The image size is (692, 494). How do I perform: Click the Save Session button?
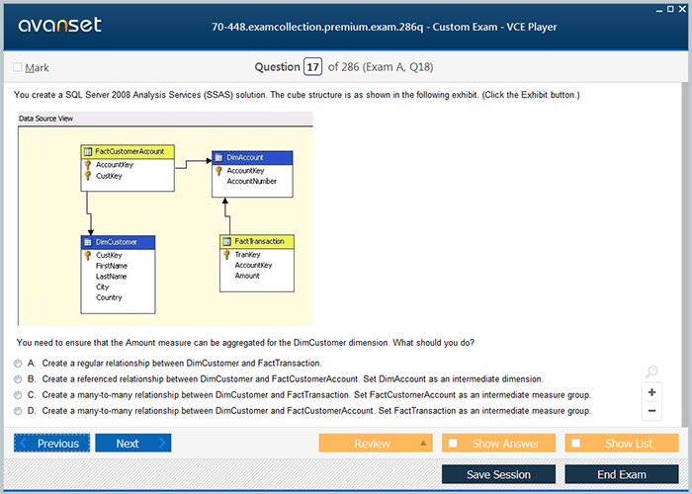[x=498, y=474]
